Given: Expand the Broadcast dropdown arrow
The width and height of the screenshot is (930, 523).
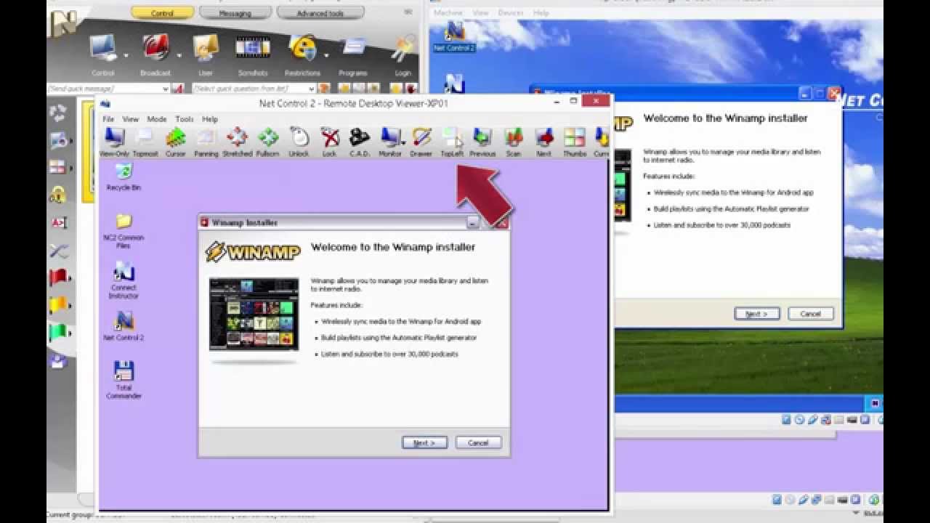Looking at the screenshot, I should tap(179, 55).
